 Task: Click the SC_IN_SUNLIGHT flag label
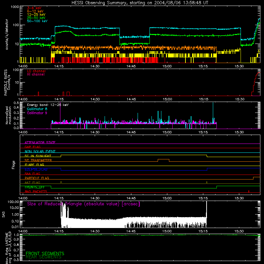coord(38,156)
